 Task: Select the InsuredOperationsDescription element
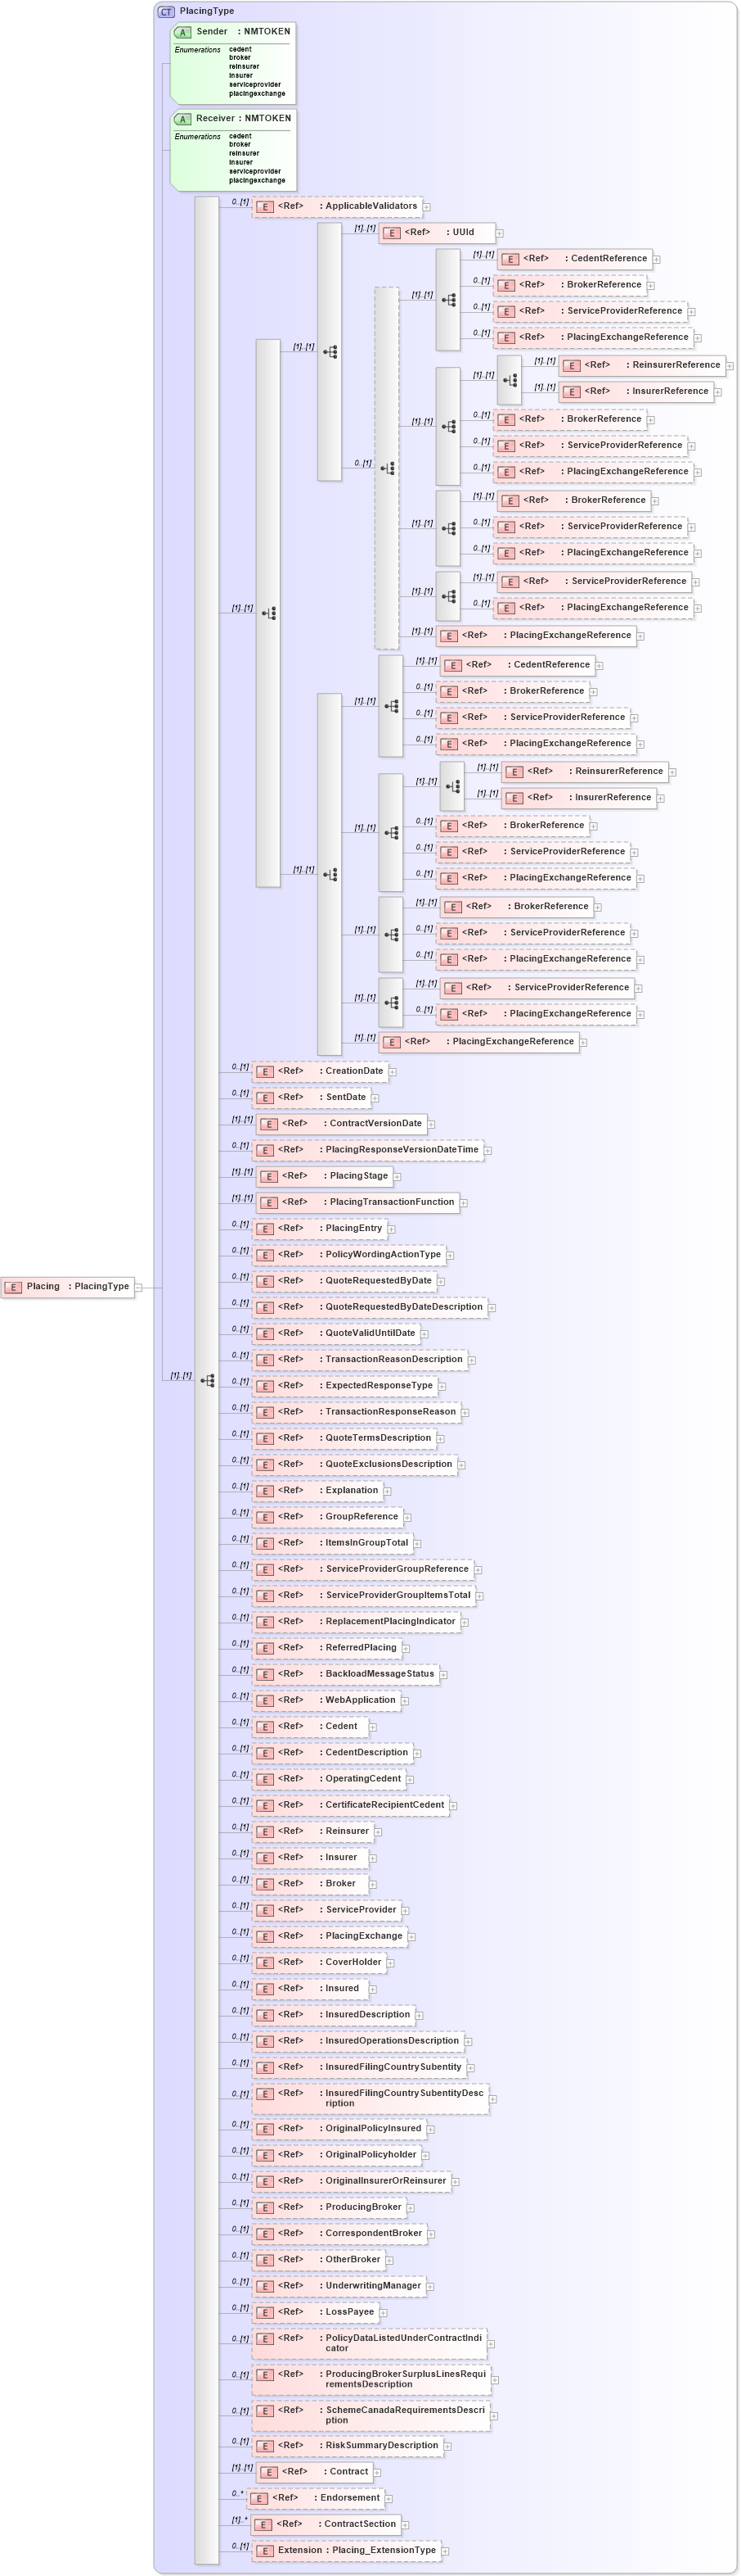click(358, 2041)
